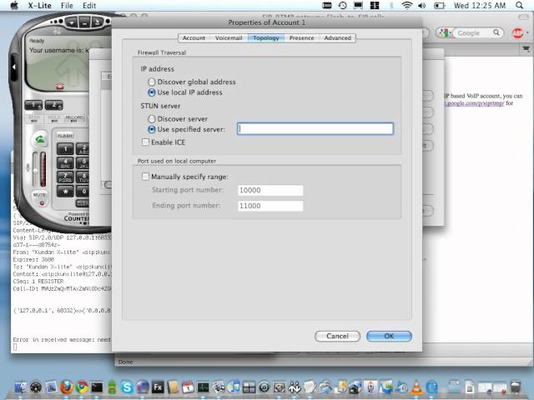Open the File menu
Viewport: 534px width, 400px height.
pyautogui.click(x=67, y=6)
